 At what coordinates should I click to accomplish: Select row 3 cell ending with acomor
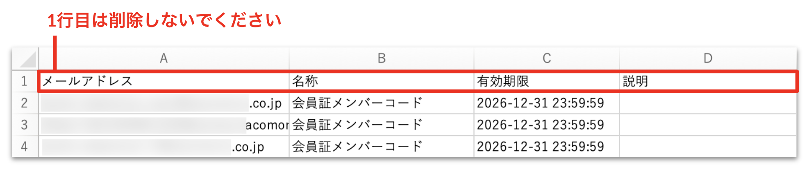(164, 125)
